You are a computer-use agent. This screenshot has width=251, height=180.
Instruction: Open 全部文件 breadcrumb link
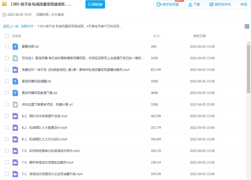27,26
